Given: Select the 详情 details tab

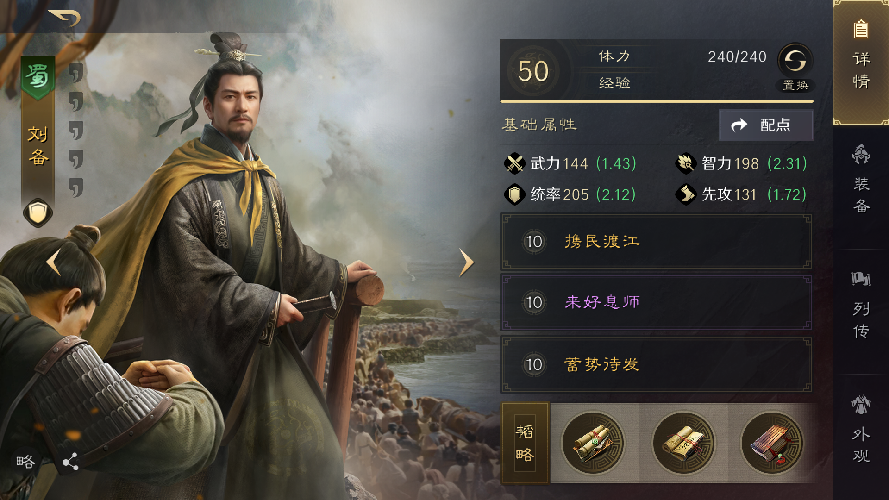Looking at the screenshot, I should (861, 62).
